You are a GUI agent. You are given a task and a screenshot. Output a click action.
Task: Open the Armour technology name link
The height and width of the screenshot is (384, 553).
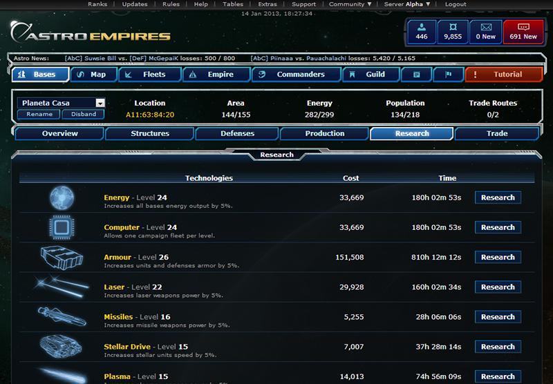pos(118,257)
